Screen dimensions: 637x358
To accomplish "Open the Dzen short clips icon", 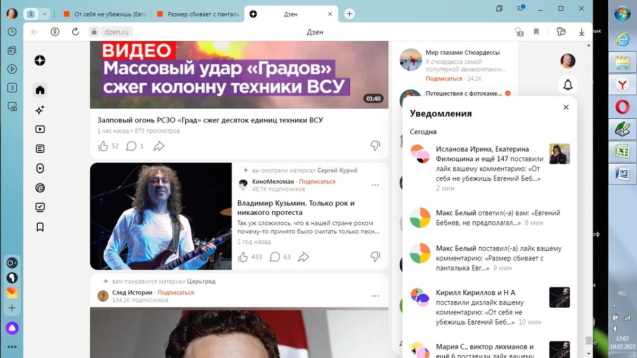I will (x=40, y=168).
